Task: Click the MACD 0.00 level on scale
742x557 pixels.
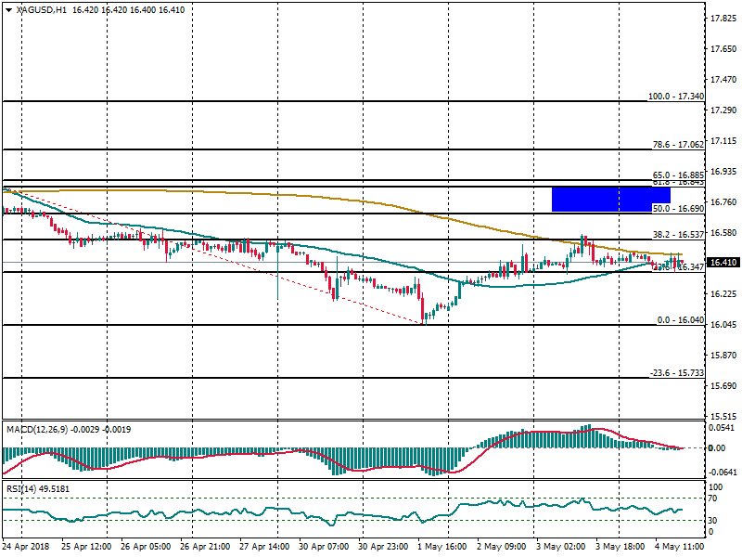Action: point(720,448)
